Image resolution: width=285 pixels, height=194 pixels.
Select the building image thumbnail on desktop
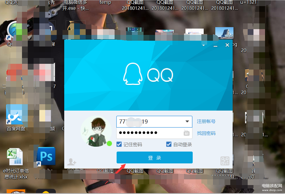(x=224, y=33)
